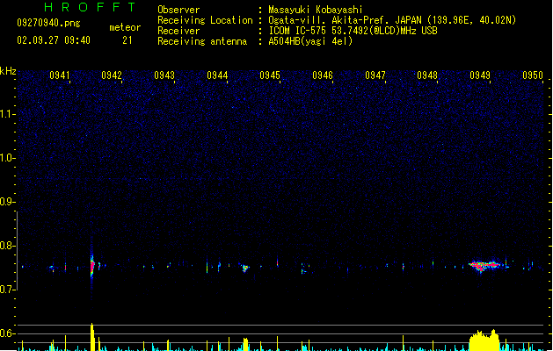Click the Receiving antenna label
Viewport: 553px width, 351px height.
click(202, 41)
